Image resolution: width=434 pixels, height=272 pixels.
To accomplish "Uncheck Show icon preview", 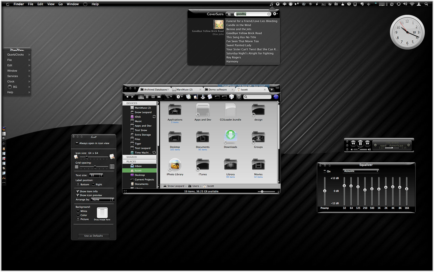I will pyautogui.click(x=78, y=195).
